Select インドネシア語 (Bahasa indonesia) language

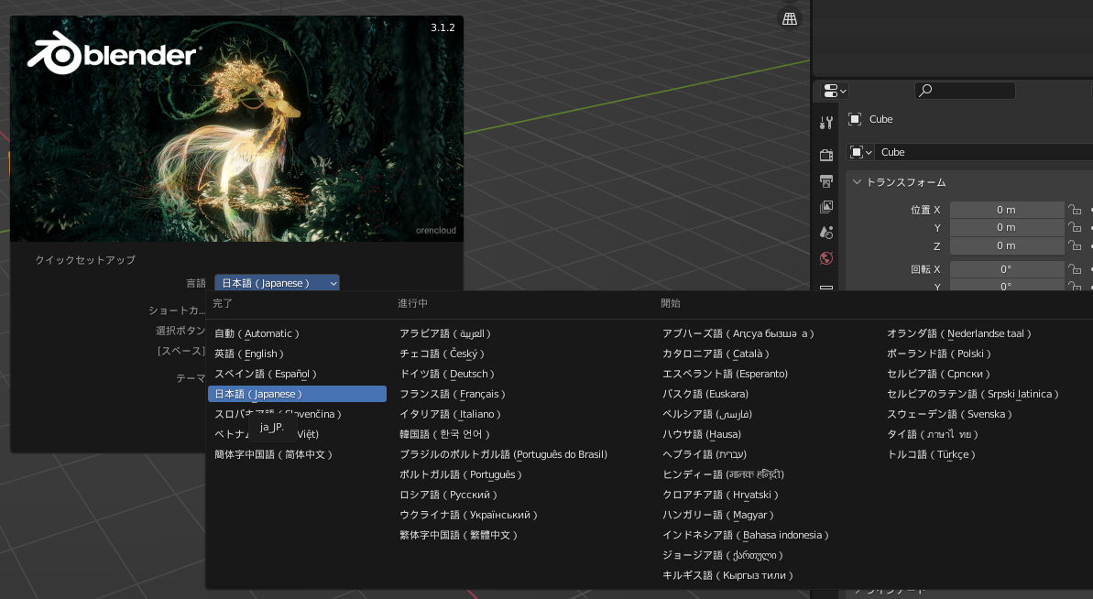pos(746,536)
